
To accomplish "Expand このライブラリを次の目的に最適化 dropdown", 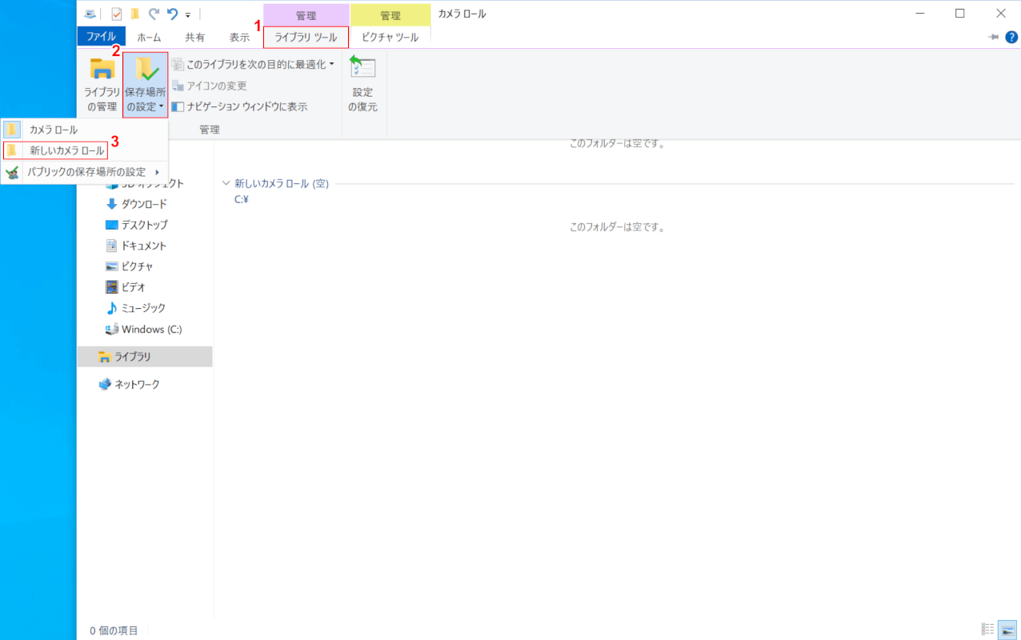I will point(252,65).
